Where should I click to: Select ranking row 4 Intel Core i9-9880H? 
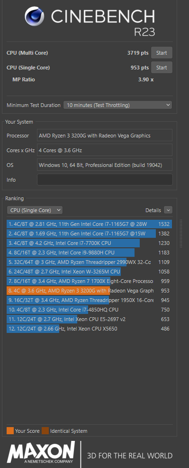[89, 253]
